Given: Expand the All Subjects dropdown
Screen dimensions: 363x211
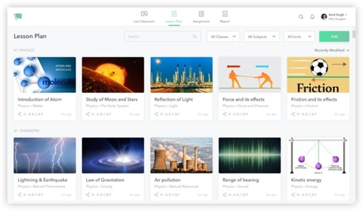Looking at the screenshot, I should (261, 36).
